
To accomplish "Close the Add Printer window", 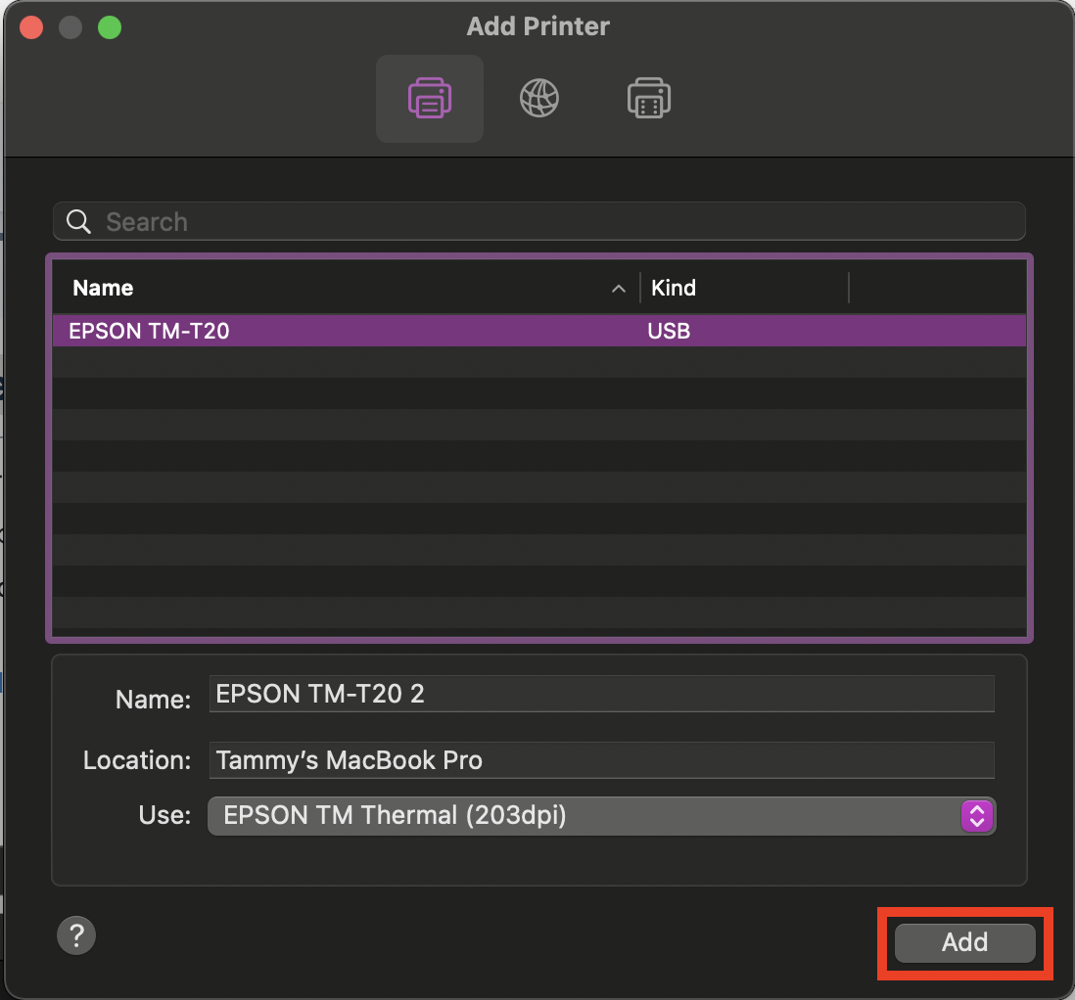I will coord(31,27).
